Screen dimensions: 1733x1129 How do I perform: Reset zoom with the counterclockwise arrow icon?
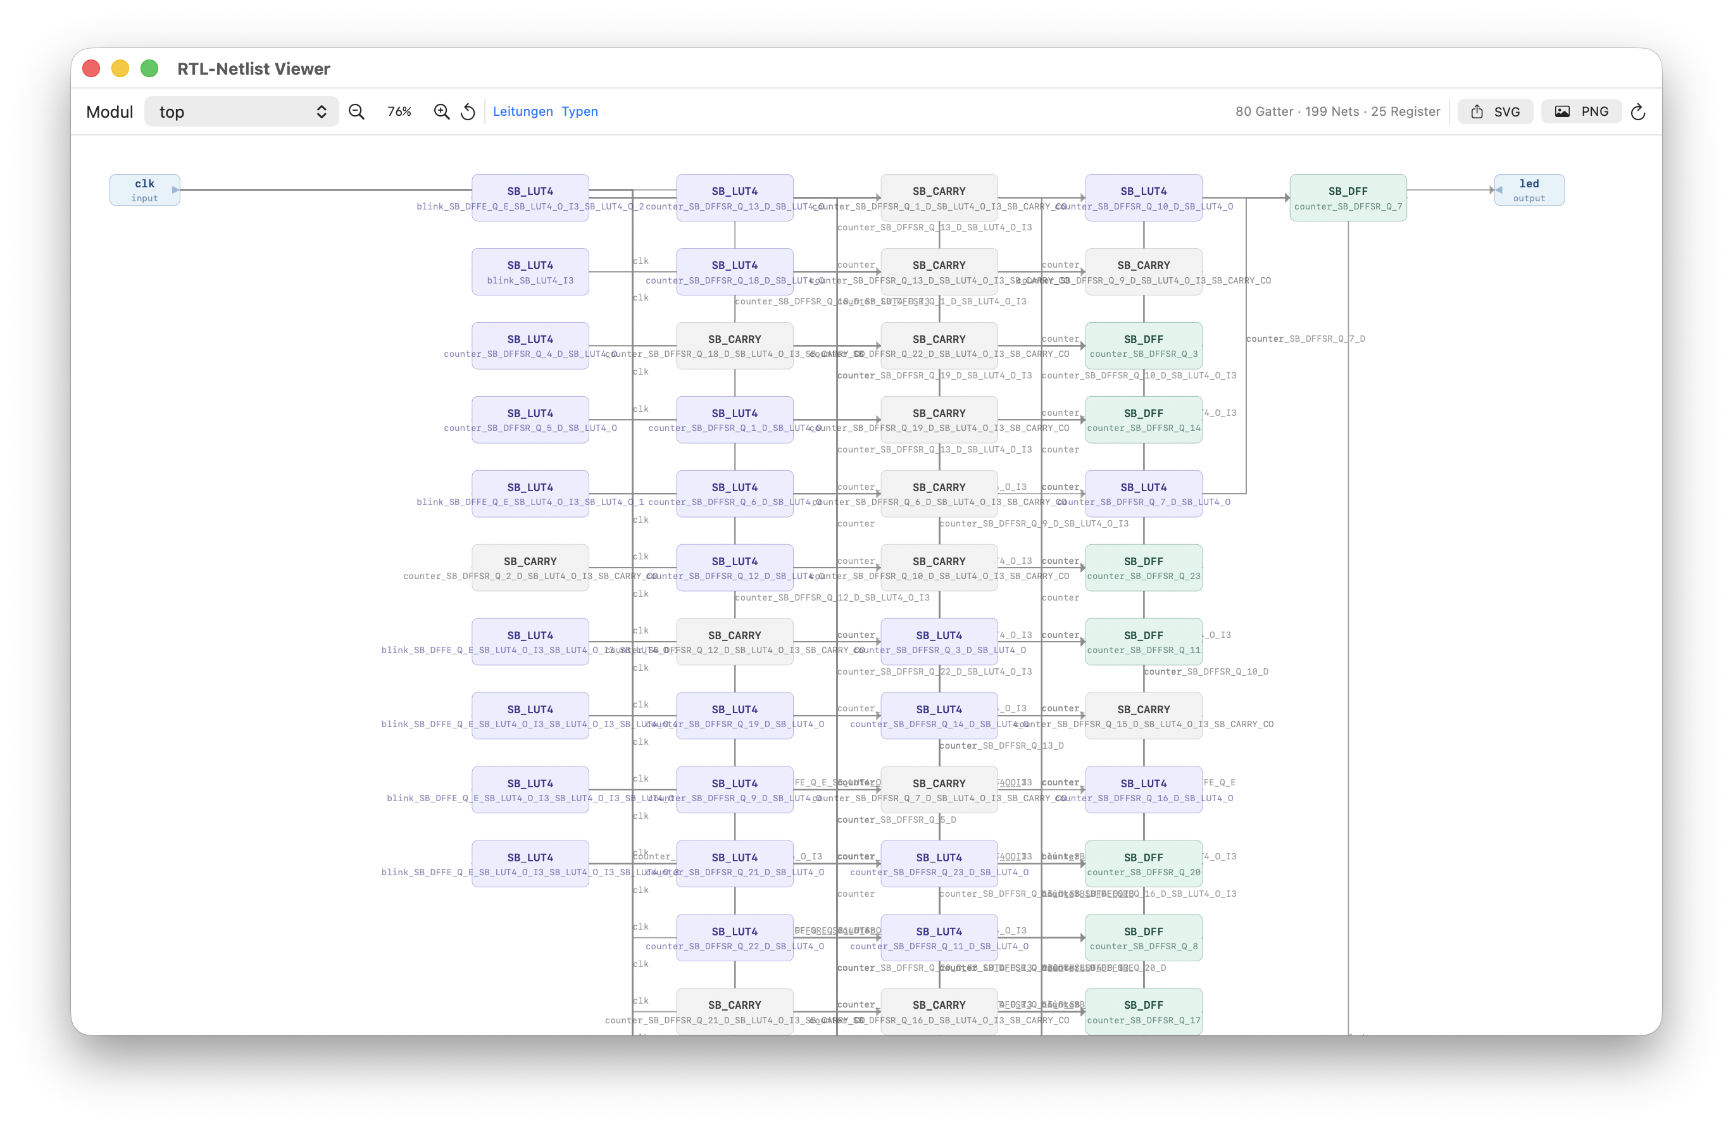click(x=468, y=111)
